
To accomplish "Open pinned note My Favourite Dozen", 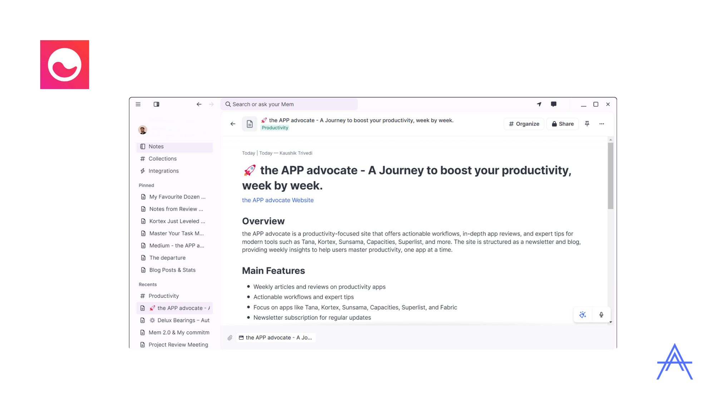I will 174,197.
